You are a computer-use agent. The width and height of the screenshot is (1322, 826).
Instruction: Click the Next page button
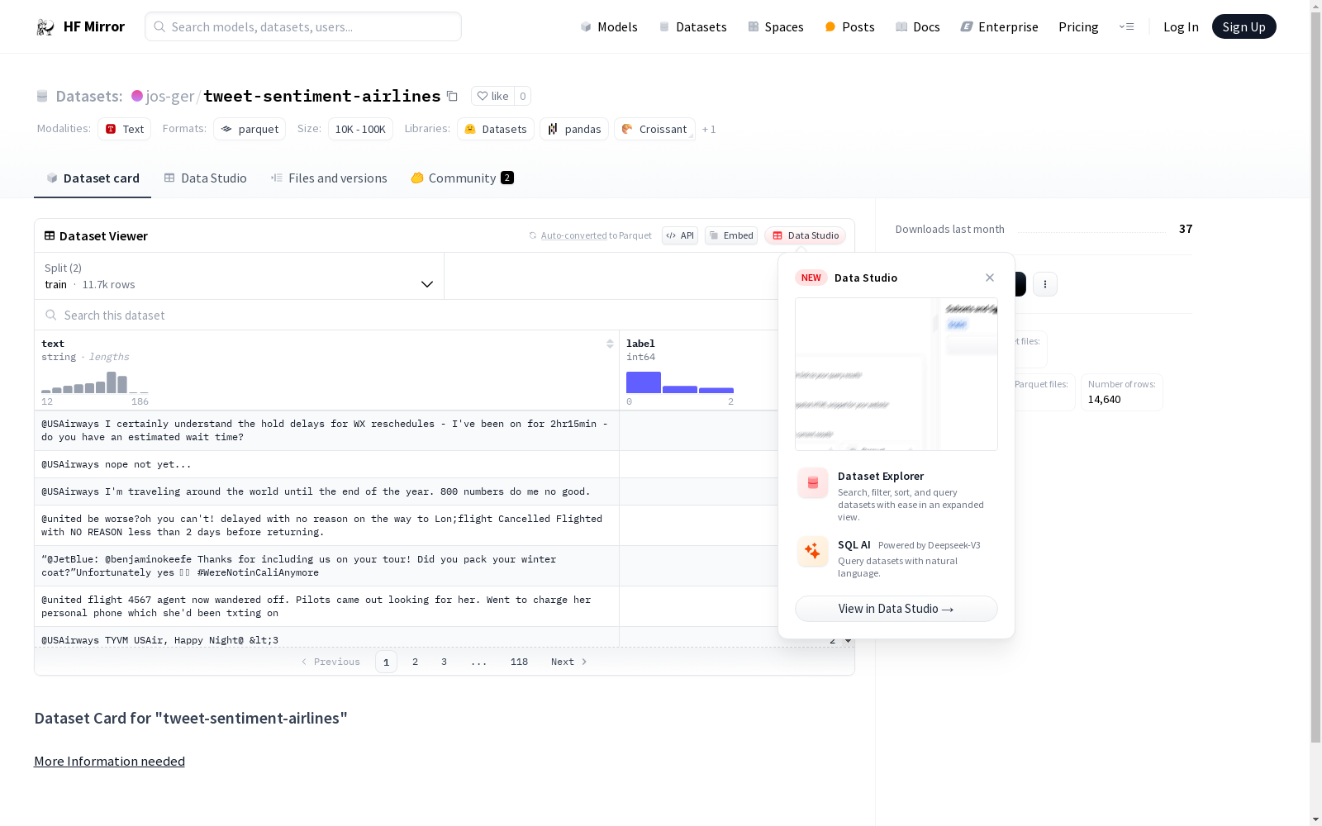(569, 662)
